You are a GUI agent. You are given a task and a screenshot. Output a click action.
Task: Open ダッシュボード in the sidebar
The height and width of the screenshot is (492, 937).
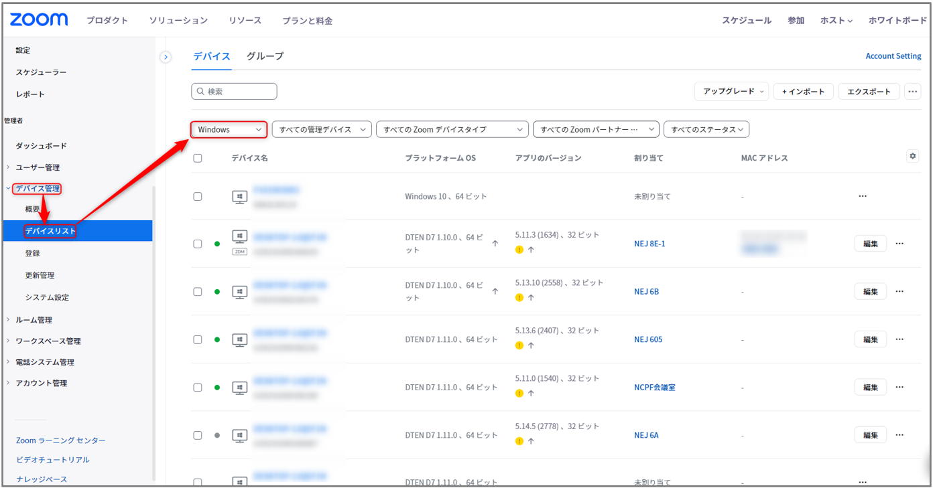point(42,145)
